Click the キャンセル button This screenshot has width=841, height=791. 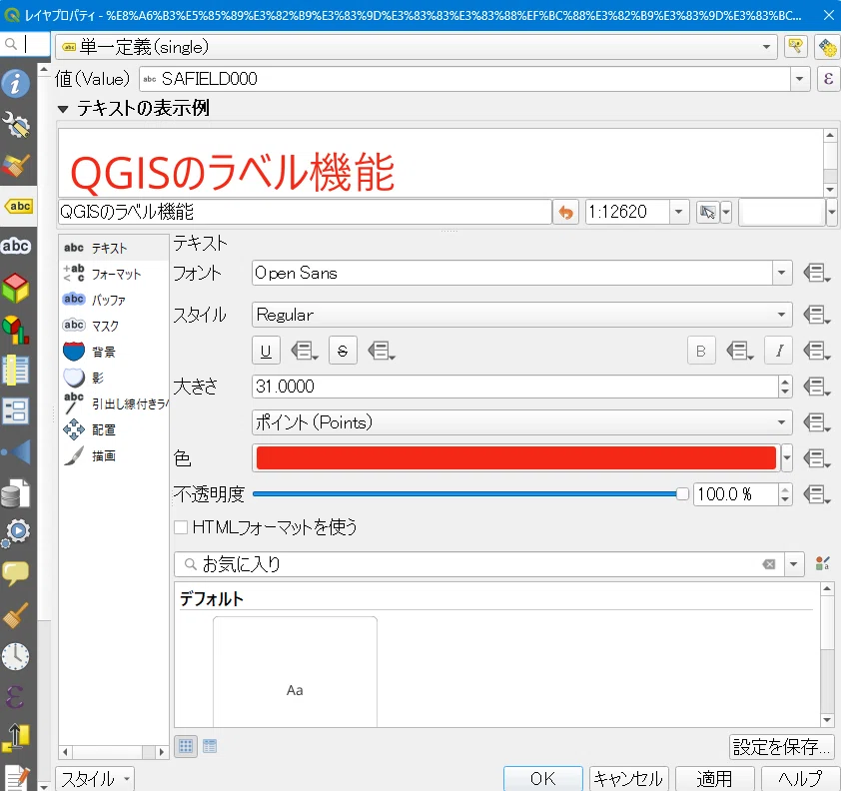(x=628, y=778)
